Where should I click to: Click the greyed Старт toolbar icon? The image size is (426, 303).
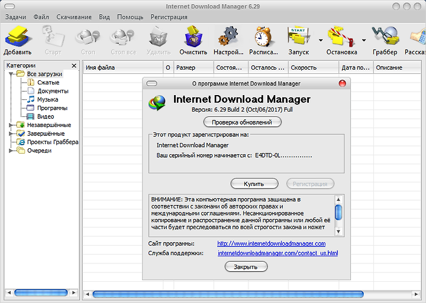[x=53, y=37]
